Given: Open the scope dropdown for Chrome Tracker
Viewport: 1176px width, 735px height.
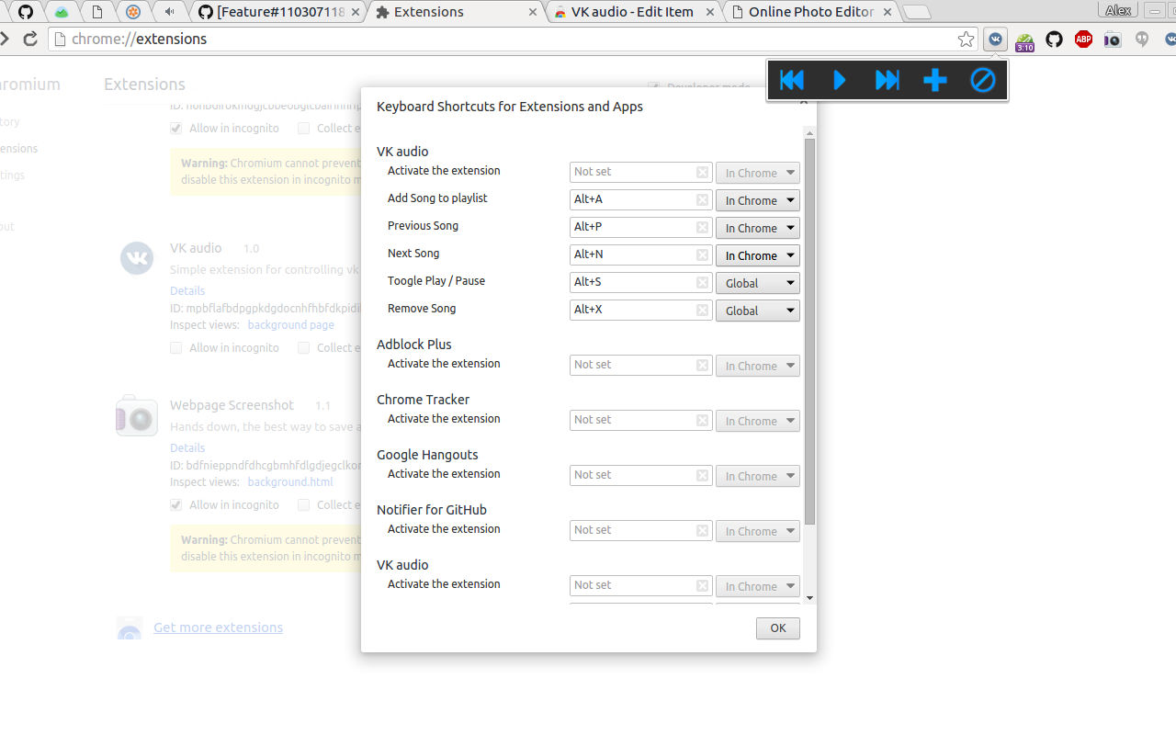Looking at the screenshot, I should click(x=758, y=421).
